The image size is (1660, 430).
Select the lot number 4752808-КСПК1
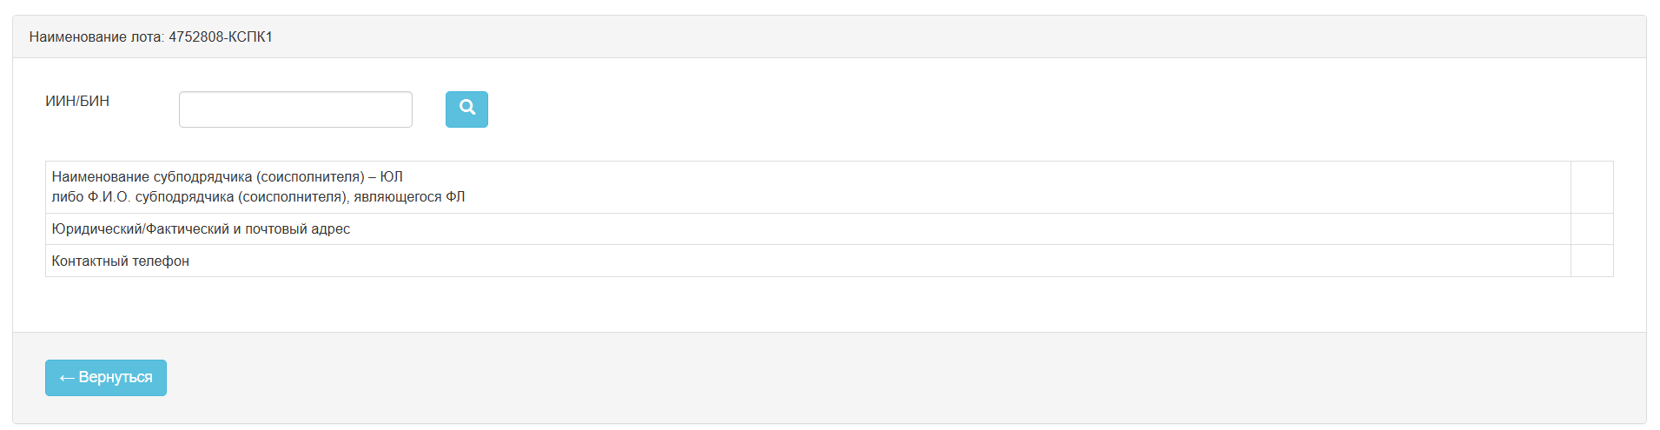tap(221, 36)
